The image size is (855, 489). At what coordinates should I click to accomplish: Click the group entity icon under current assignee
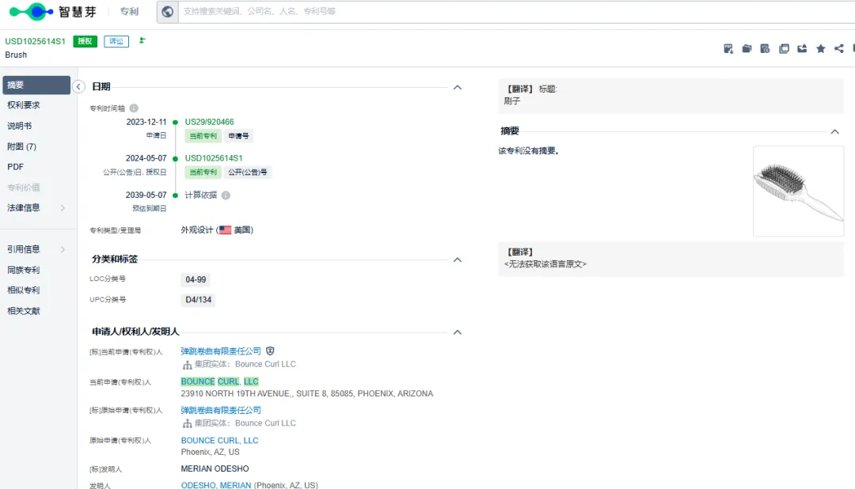click(x=187, y=364)
